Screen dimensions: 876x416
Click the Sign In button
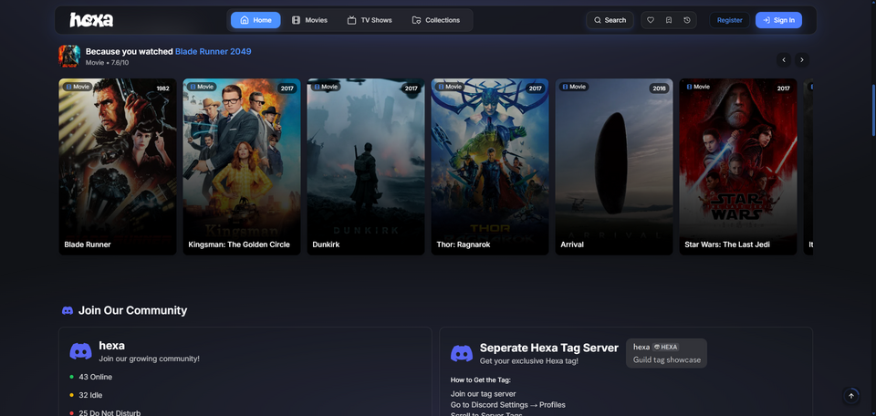[x=778, y=20]
